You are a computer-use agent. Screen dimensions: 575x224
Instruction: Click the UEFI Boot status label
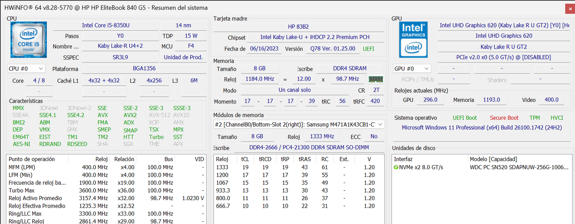(x=464, y=118)
